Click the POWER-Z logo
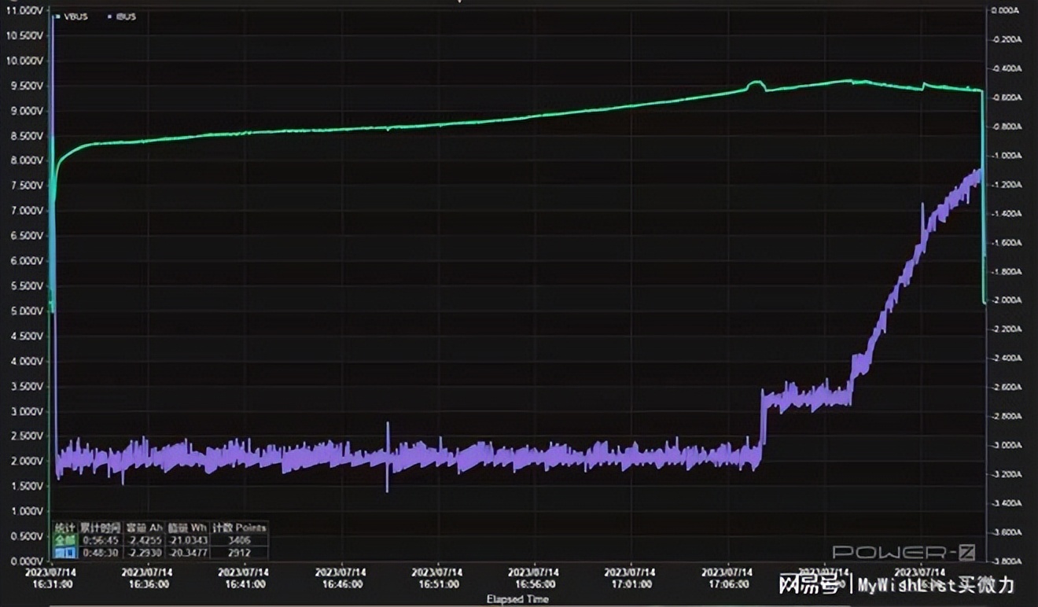The image size is (1038, 607). coord(904,552)
